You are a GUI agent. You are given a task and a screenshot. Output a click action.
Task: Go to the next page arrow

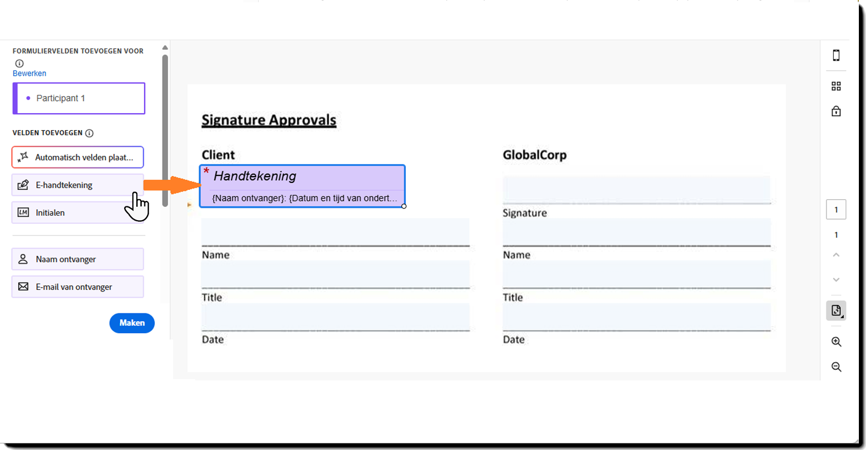point(836,280)
